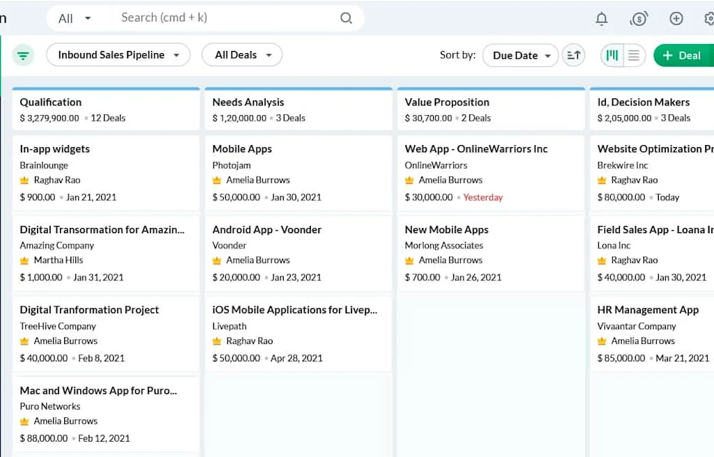
Task: Open the Inbound Sales Pipeline dropdown
Action: click(x=118, y=55)
